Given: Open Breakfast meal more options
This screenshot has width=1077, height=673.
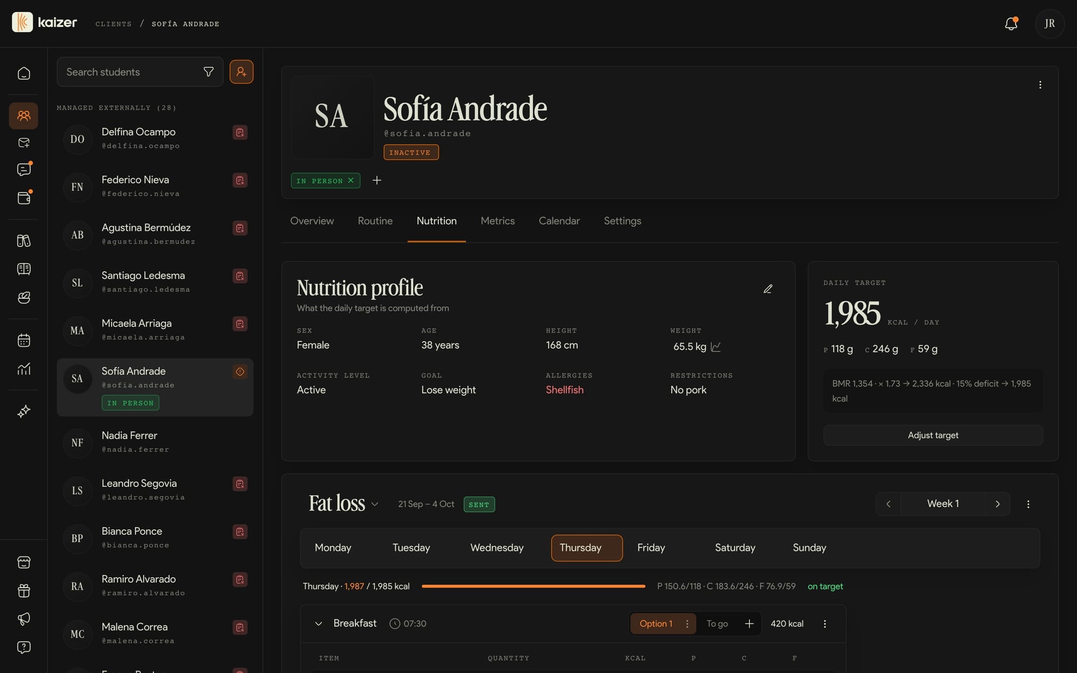Looking at the screenshot, I should pyautogui.click(x=824, y=623).
